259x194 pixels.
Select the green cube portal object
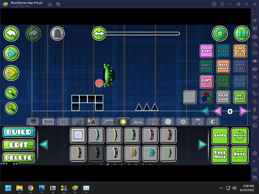[132, 135]
